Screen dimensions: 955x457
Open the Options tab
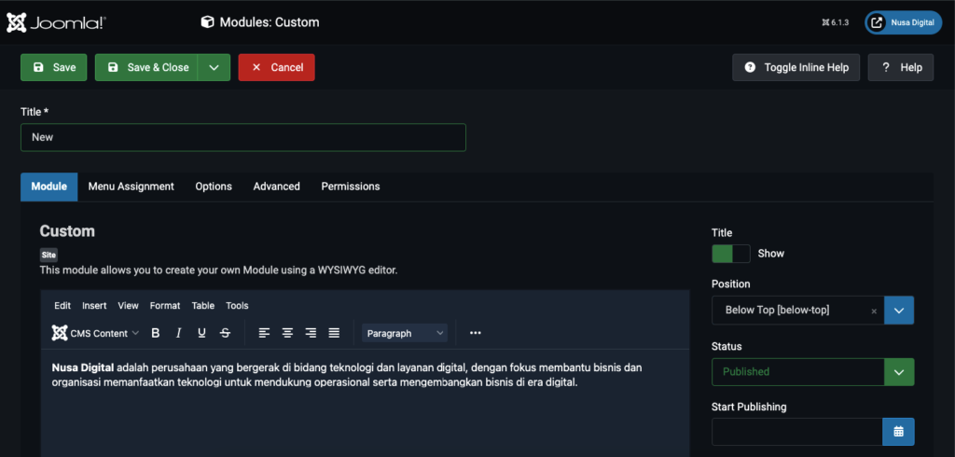pyautogui.click(x=214, y=187)
